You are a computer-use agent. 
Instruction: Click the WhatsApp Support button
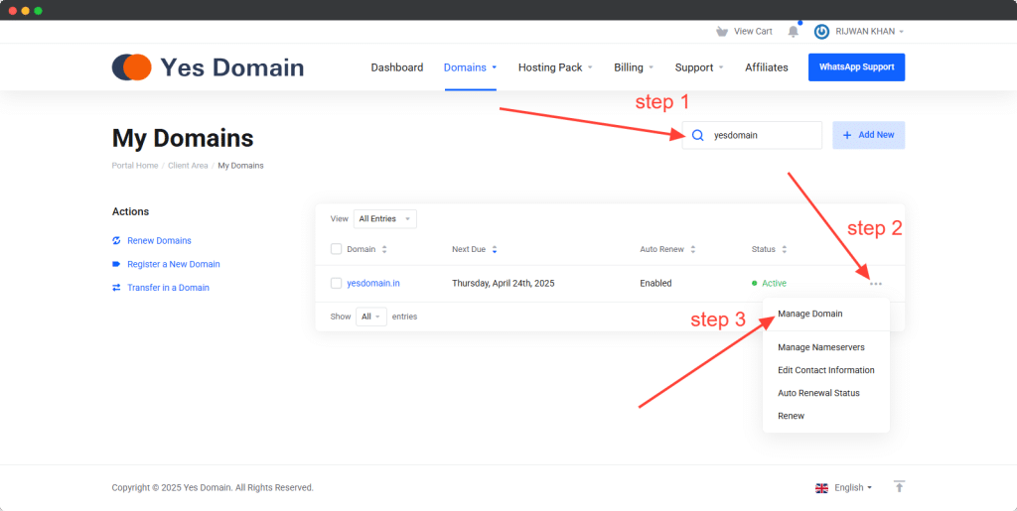(x=856, y=67)
